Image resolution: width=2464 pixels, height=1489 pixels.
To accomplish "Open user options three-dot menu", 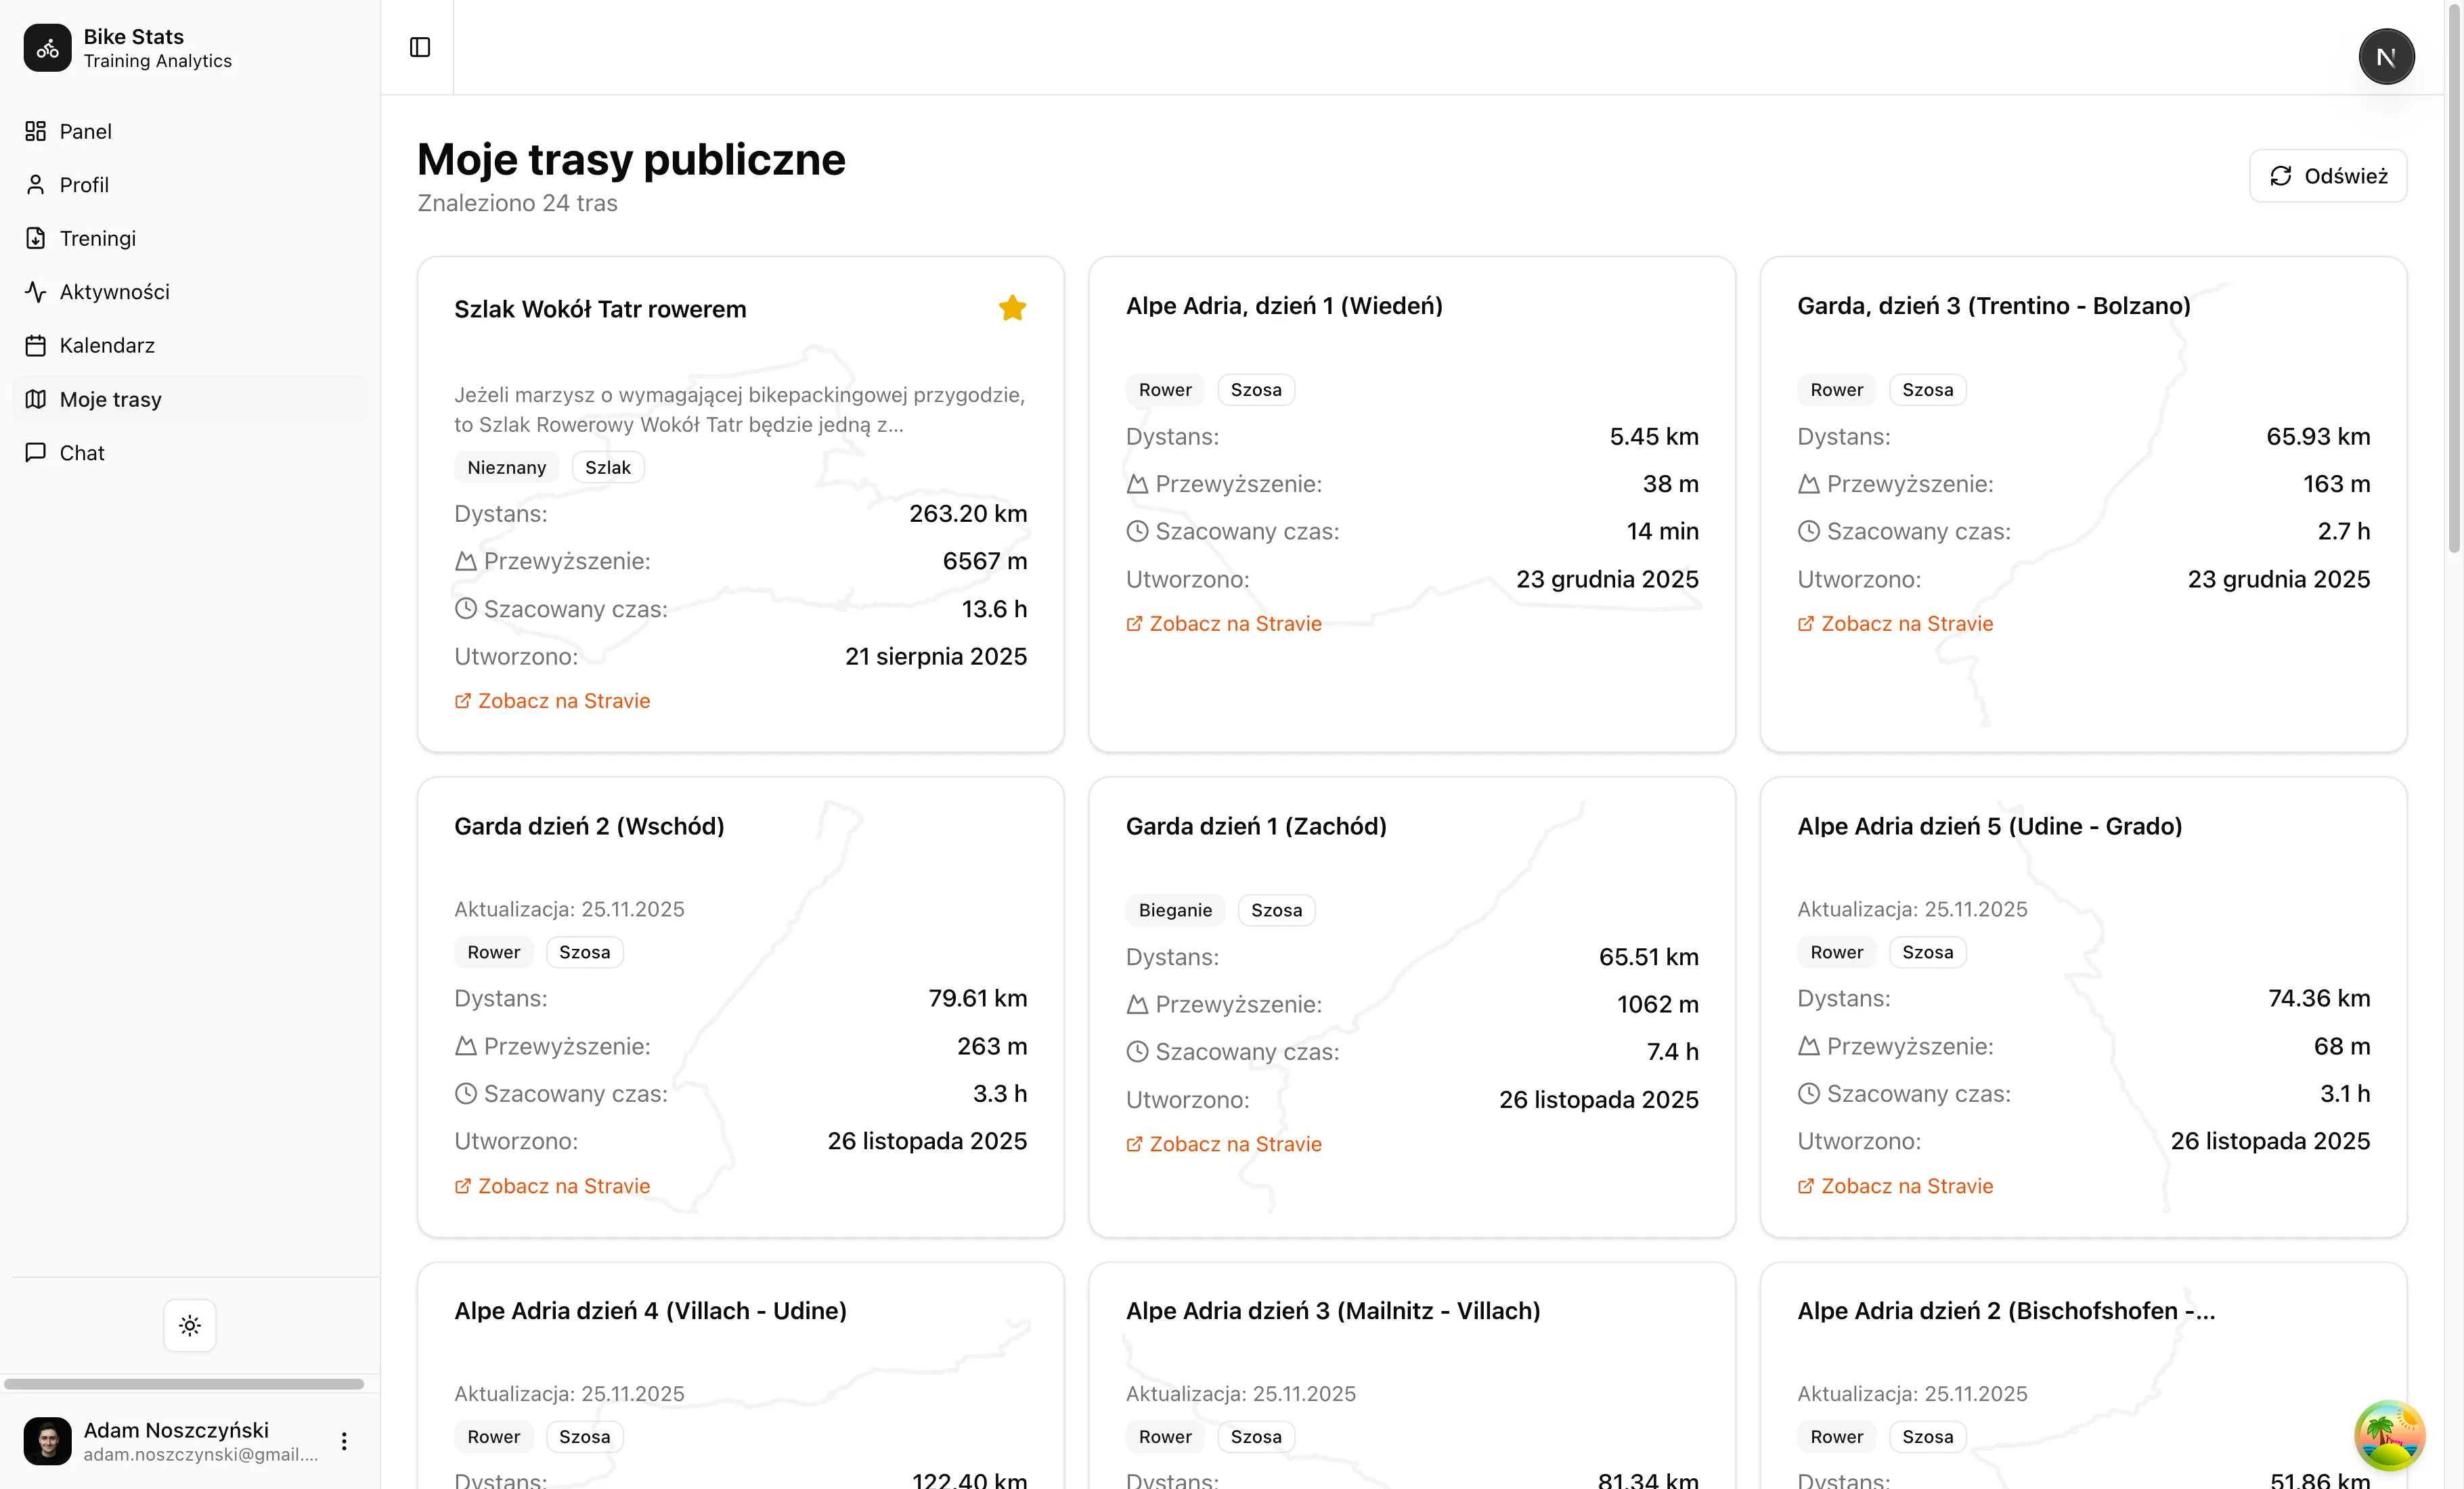I will click(344, 1441).
